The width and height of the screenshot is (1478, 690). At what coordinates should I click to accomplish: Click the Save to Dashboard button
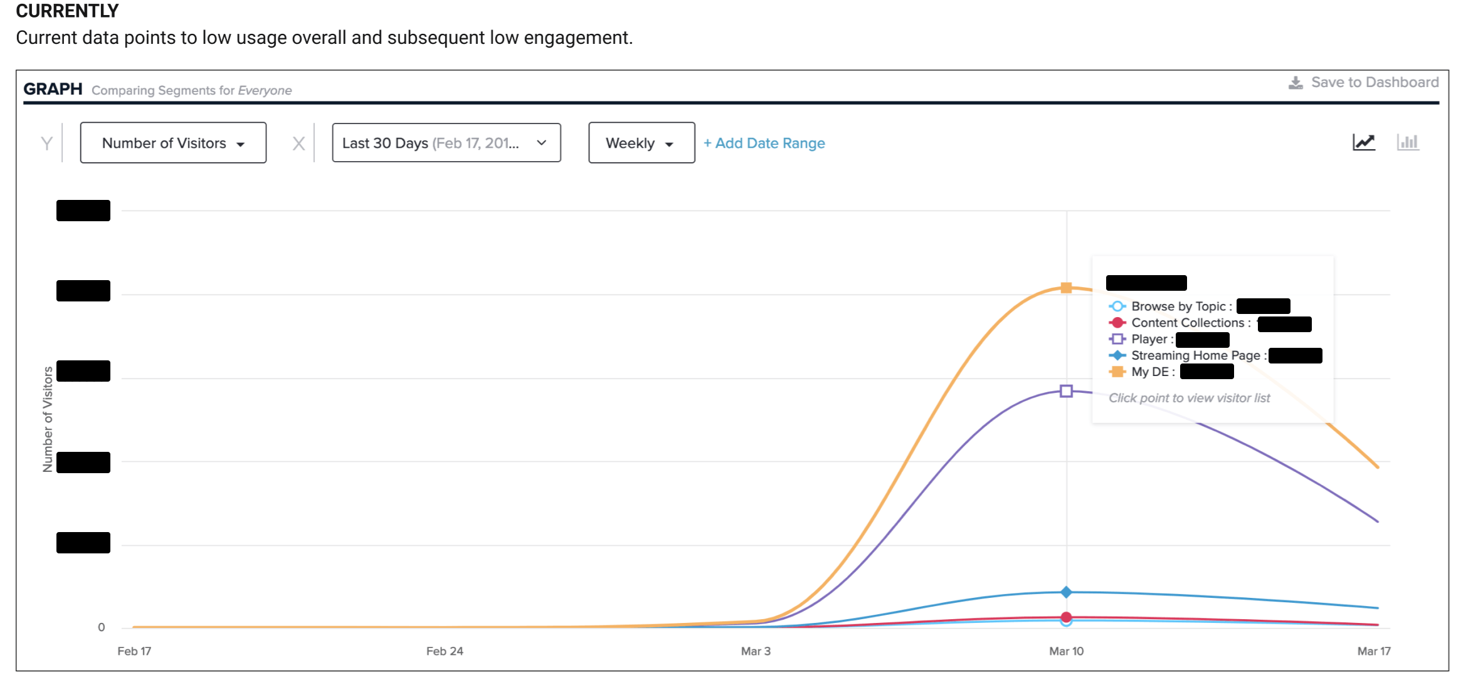(1373, 81)
